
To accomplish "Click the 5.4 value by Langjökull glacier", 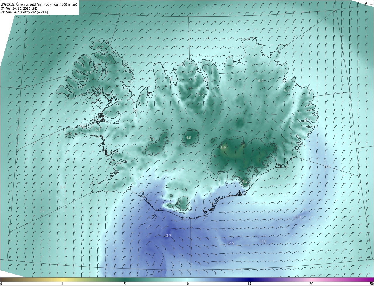I will click(152, 140).
